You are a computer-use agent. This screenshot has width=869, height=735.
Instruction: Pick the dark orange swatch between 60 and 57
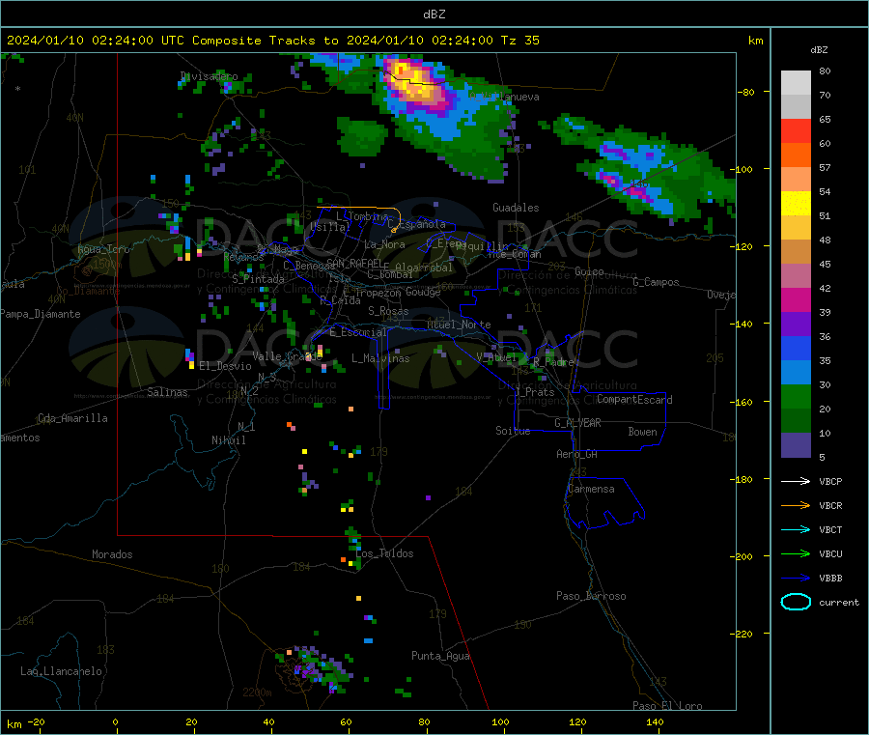click(796, 155)
